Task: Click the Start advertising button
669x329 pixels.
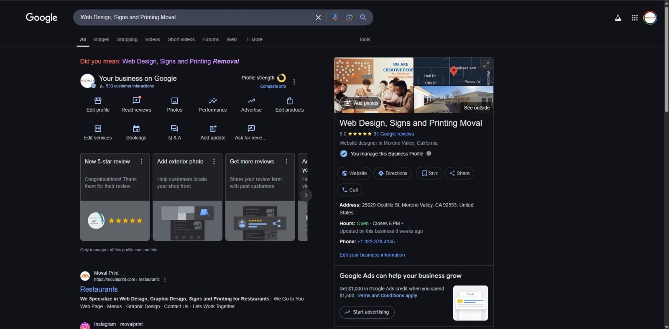Action: 367,312
